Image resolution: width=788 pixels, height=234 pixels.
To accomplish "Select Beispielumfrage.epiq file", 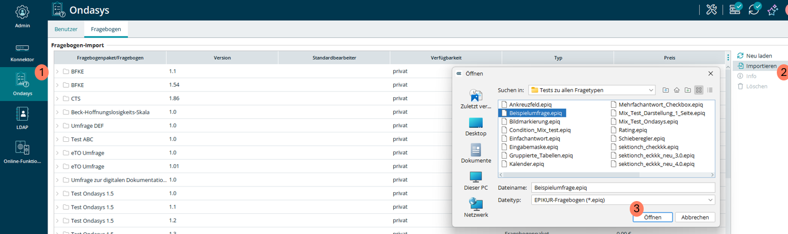I will [x=532, y=113].
